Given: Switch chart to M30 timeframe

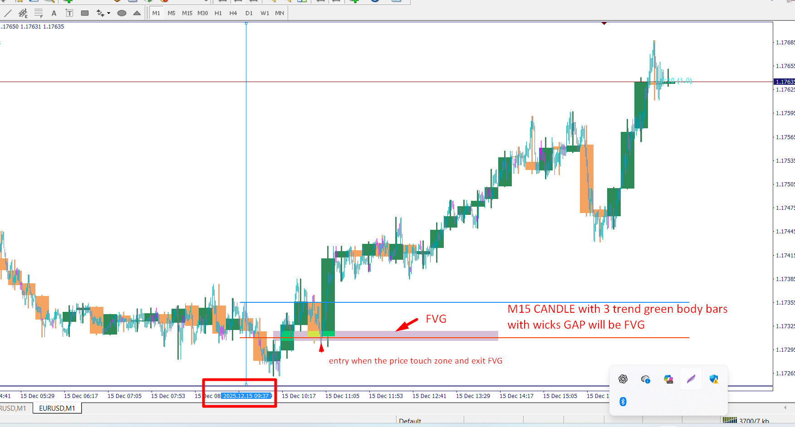Looking at the screenshot, I should click(202, 13).
